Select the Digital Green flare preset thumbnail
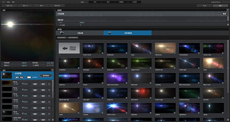The height and width of the screenshot is (122, 230). pyautogui.click(x=141, y=63)
